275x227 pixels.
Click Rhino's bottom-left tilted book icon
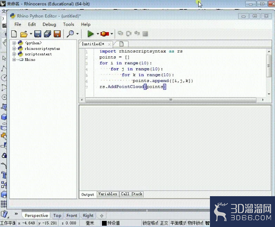4,214
